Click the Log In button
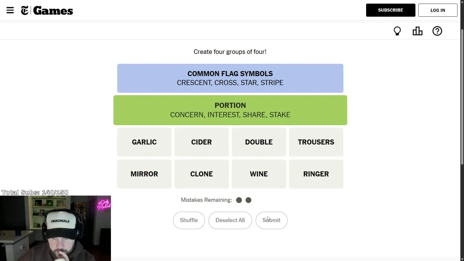Viewport: 464px width, 261px height. [x=438, y=10]
